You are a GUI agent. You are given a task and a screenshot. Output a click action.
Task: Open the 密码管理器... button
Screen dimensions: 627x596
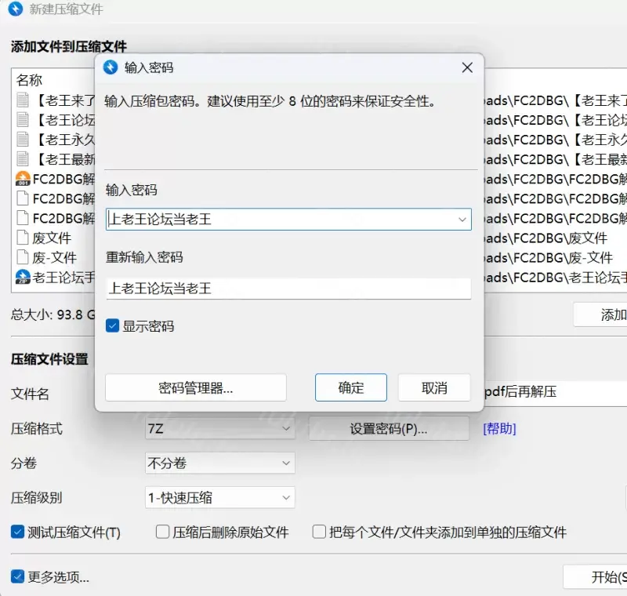tap(195, 387)
